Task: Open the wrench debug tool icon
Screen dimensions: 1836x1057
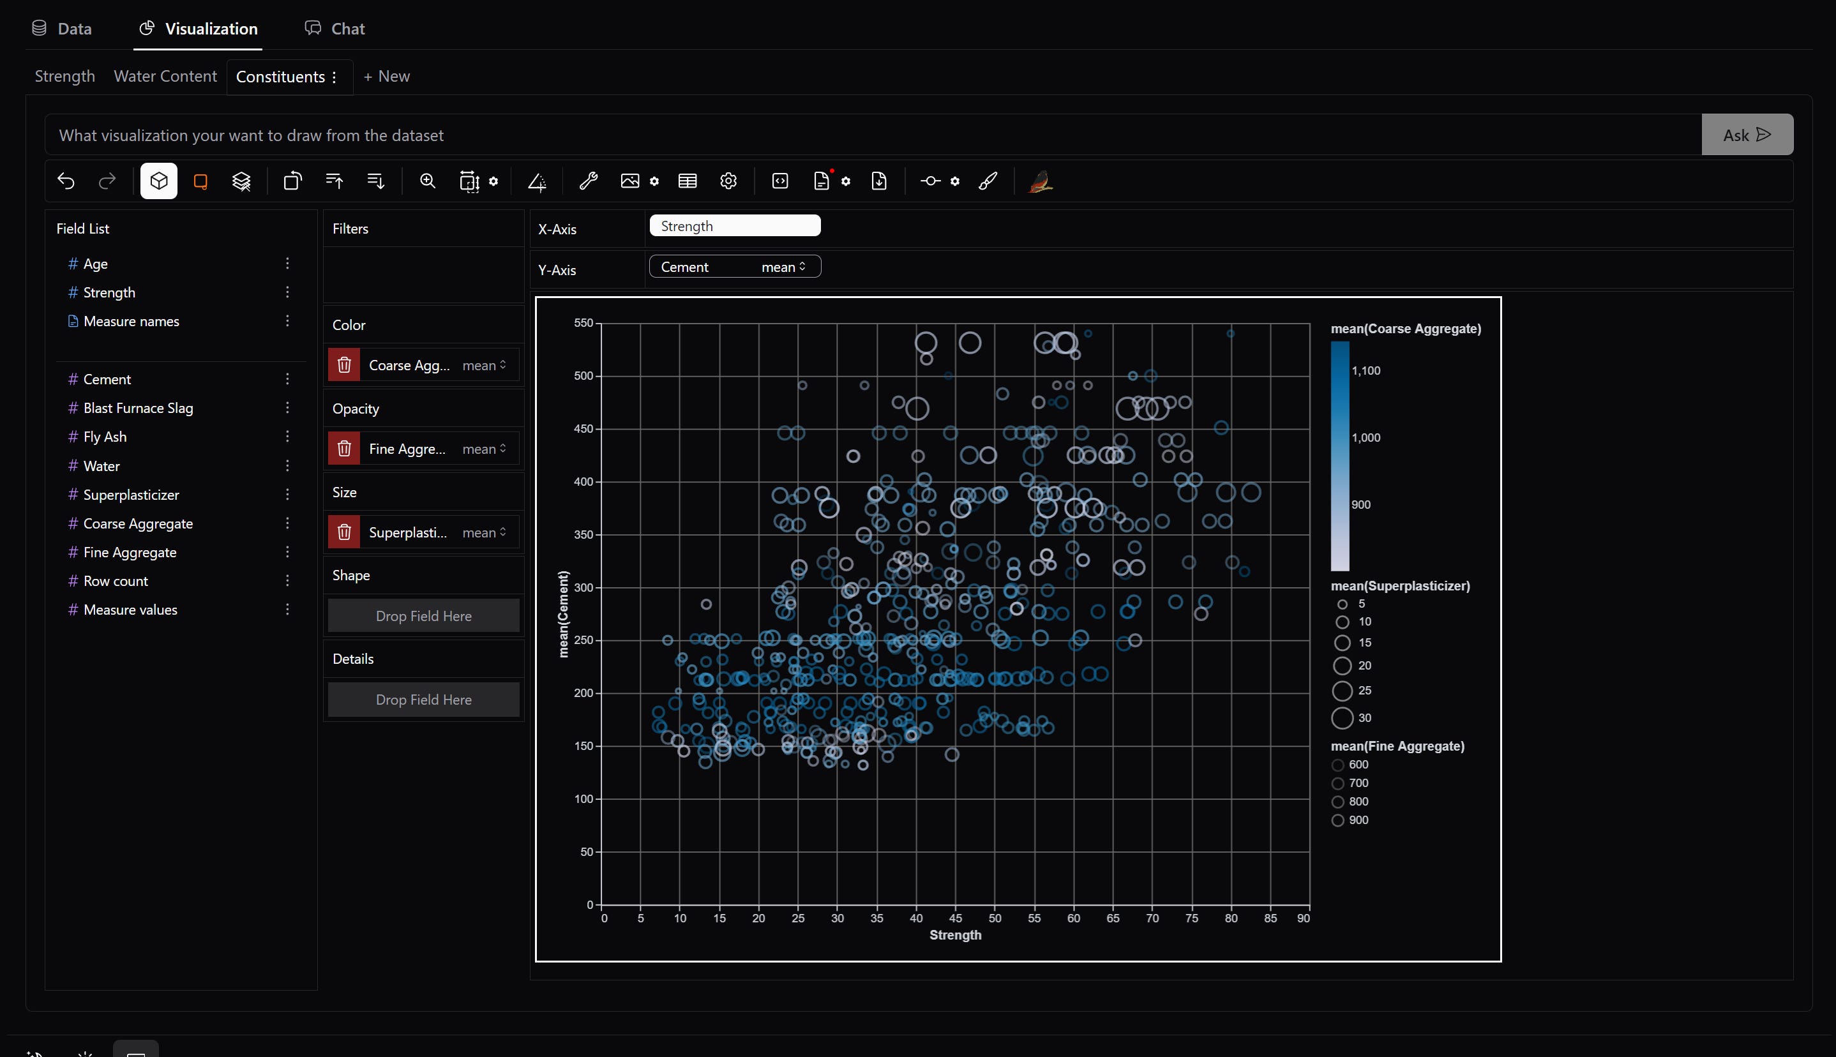Action: tap(588, 181)
